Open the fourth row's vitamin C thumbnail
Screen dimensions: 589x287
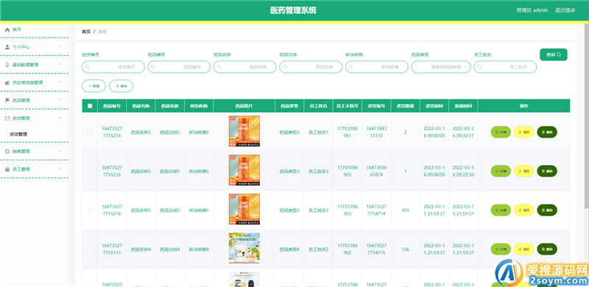click(244, 248)
